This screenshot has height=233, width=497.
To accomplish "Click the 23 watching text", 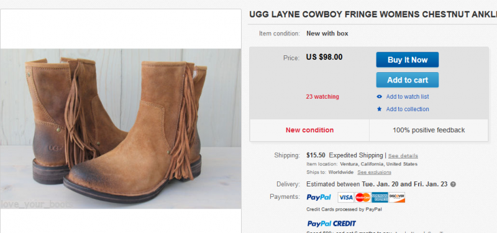I will [322, 97].
